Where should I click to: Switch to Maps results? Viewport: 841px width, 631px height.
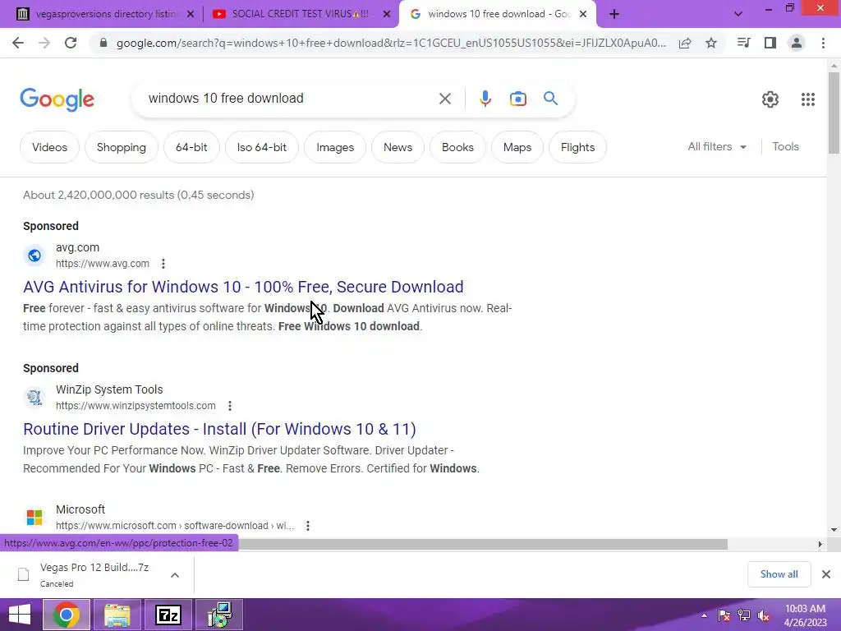tap(517, 147)
